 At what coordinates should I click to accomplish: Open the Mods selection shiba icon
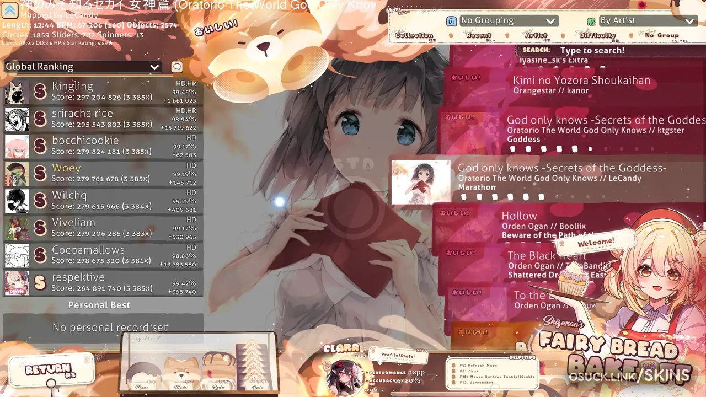pos(181,374)
